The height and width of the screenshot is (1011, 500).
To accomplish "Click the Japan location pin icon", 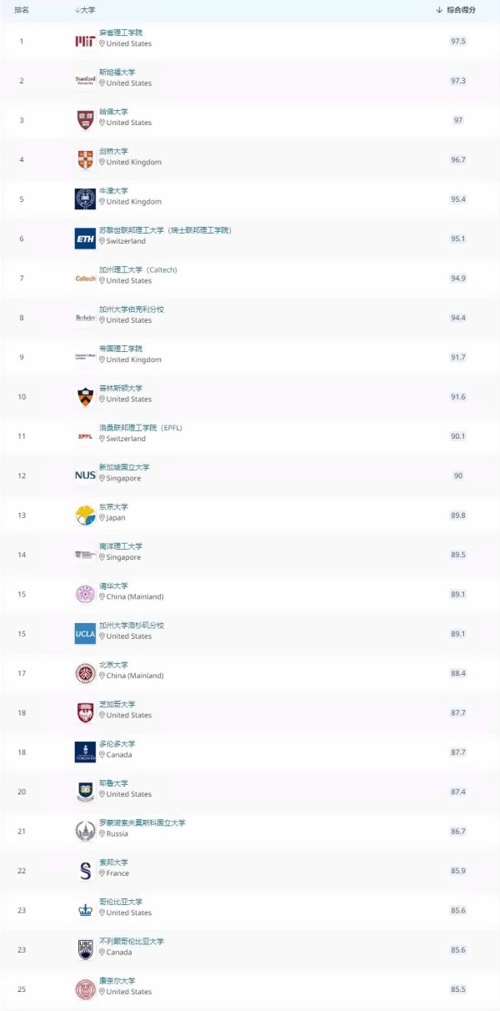I will pyautogui.click(x=102, y=517).
